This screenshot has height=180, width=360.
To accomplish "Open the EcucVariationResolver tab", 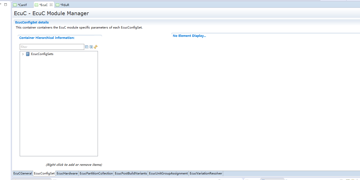I will click(x=206, y=173).
